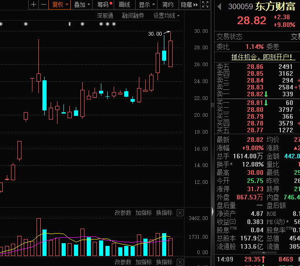Click the tallest red volume bar

click(x=38, y=237)
